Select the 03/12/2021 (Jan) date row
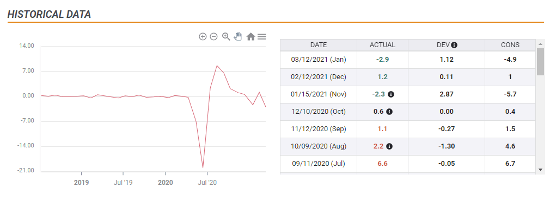 pyautogui.click(x=408, y=60)
